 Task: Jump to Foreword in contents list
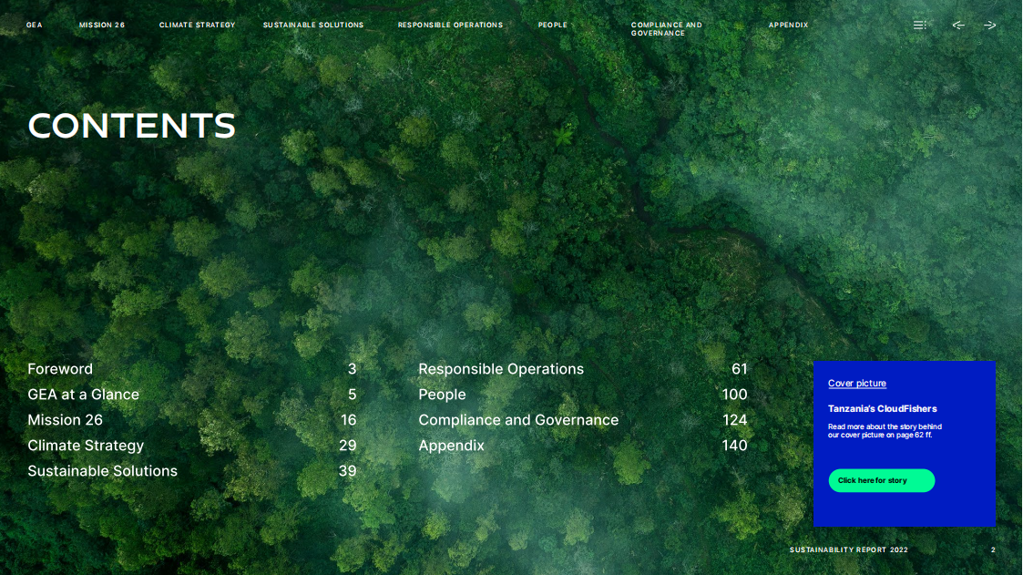60,369
